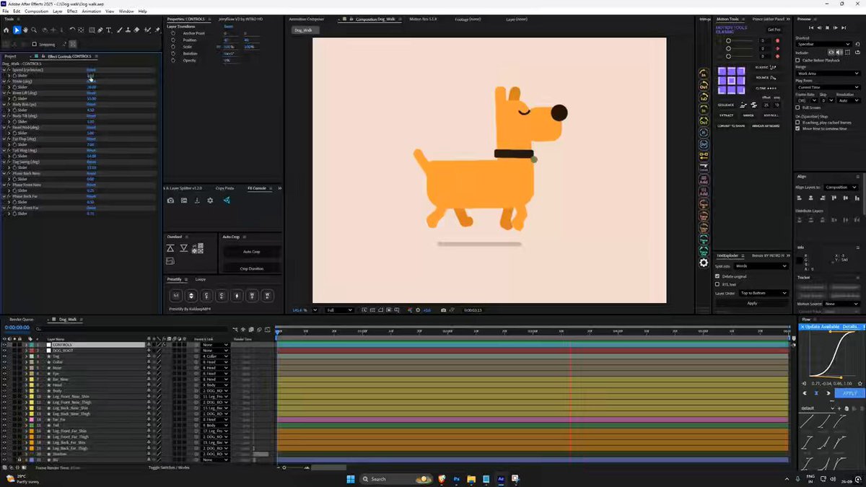866x487 pixels.
Task: Toggle the Delete original checkbox
Action: pos(717,276)
